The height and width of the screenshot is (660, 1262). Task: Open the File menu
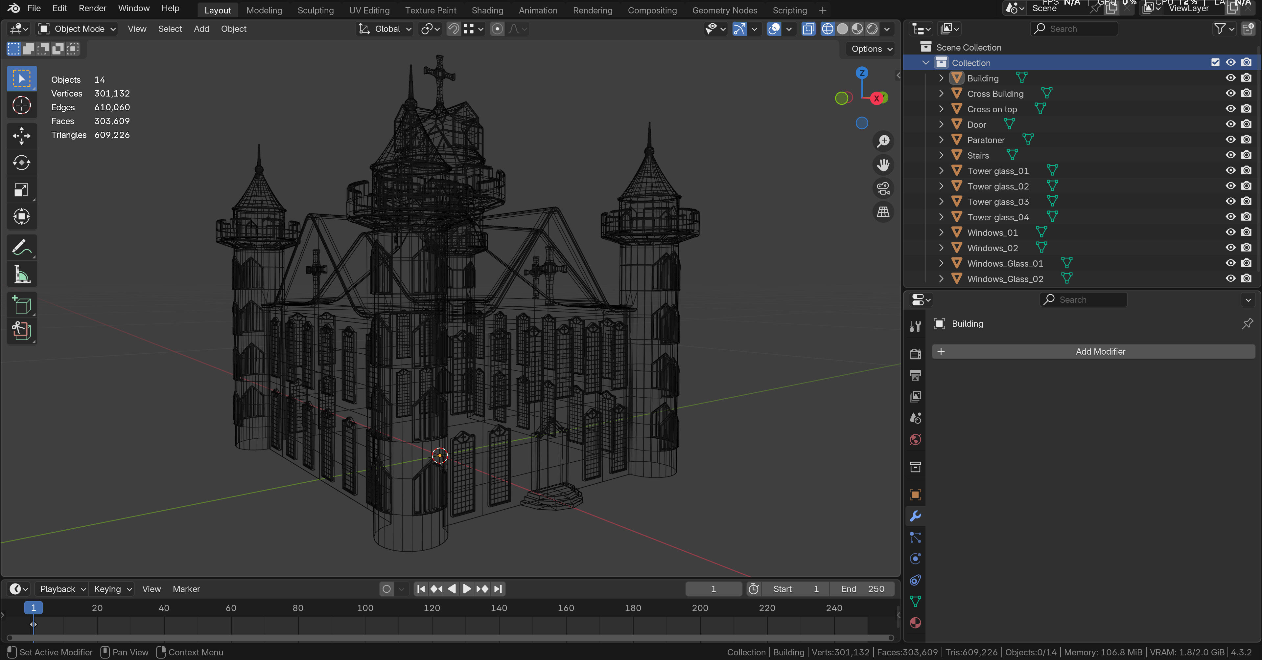34,8
